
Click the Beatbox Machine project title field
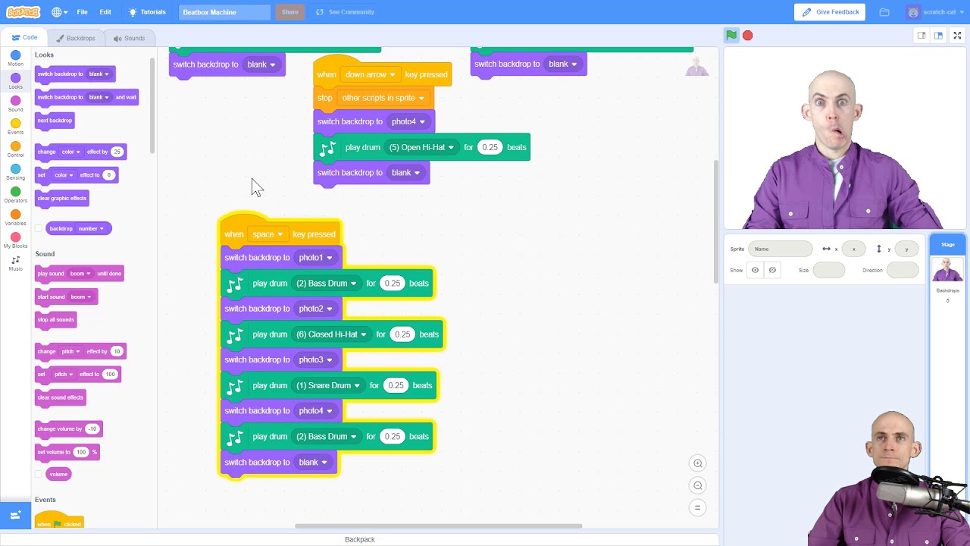224,12
